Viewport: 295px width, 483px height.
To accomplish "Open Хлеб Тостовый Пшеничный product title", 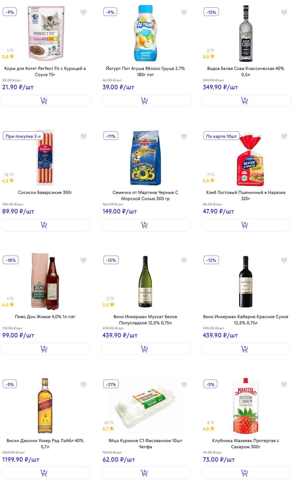I will tap(245, 195).
